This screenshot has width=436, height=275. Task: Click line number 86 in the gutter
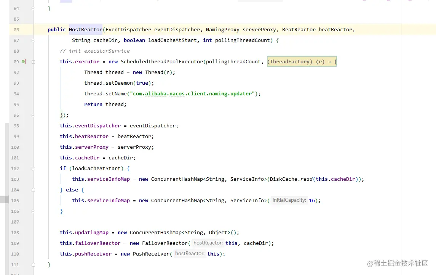point(16,29)
